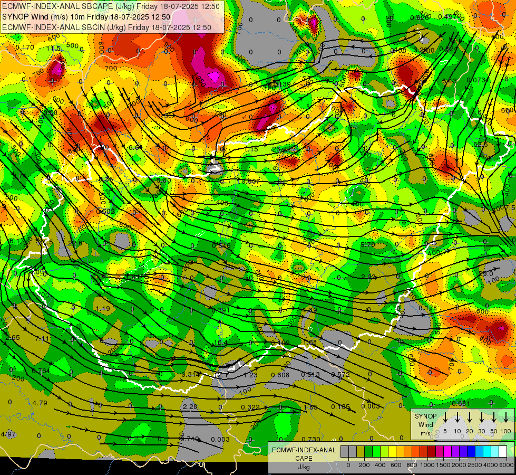
Task: Click the 30 m/s wind arrow in legend
Action: 481,418
